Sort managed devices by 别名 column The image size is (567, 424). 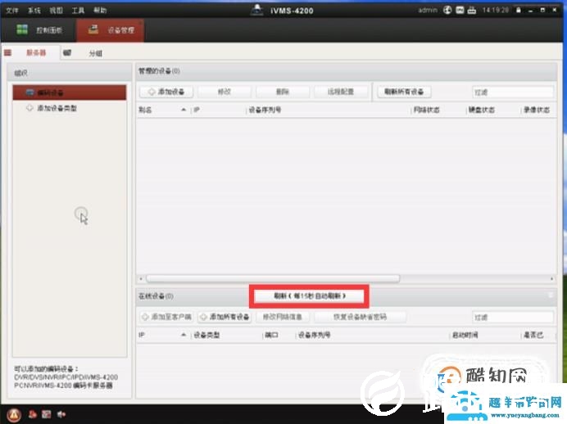[145, 110]
